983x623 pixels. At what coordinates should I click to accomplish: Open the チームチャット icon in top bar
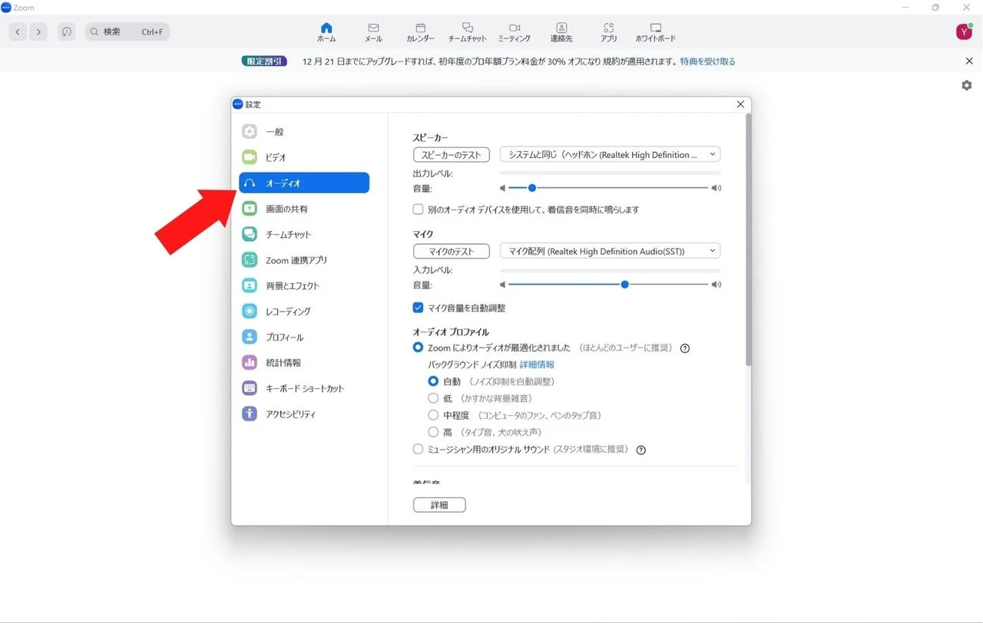point(467,31)
